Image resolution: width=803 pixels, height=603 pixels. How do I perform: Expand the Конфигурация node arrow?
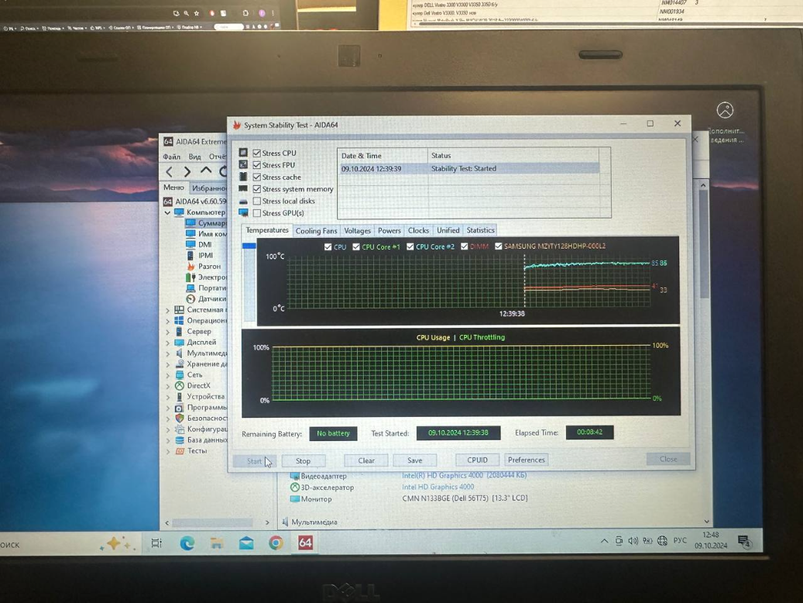click(x=167, y=429)
